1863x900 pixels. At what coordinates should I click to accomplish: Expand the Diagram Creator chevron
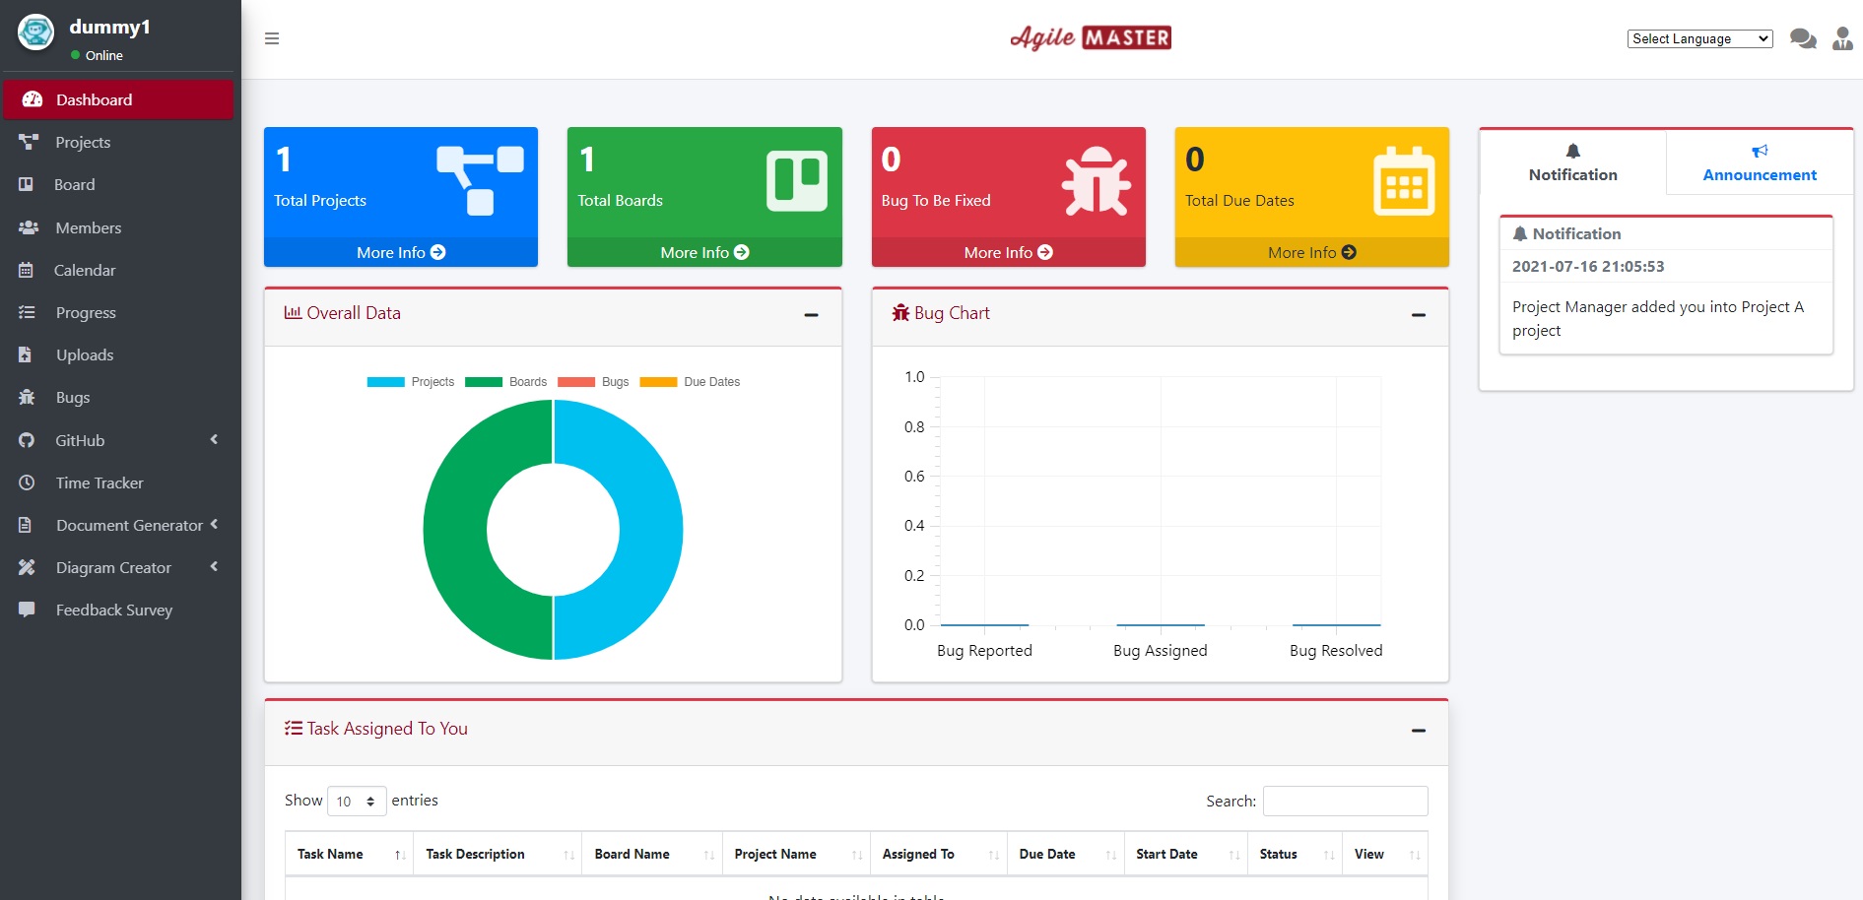214,566
